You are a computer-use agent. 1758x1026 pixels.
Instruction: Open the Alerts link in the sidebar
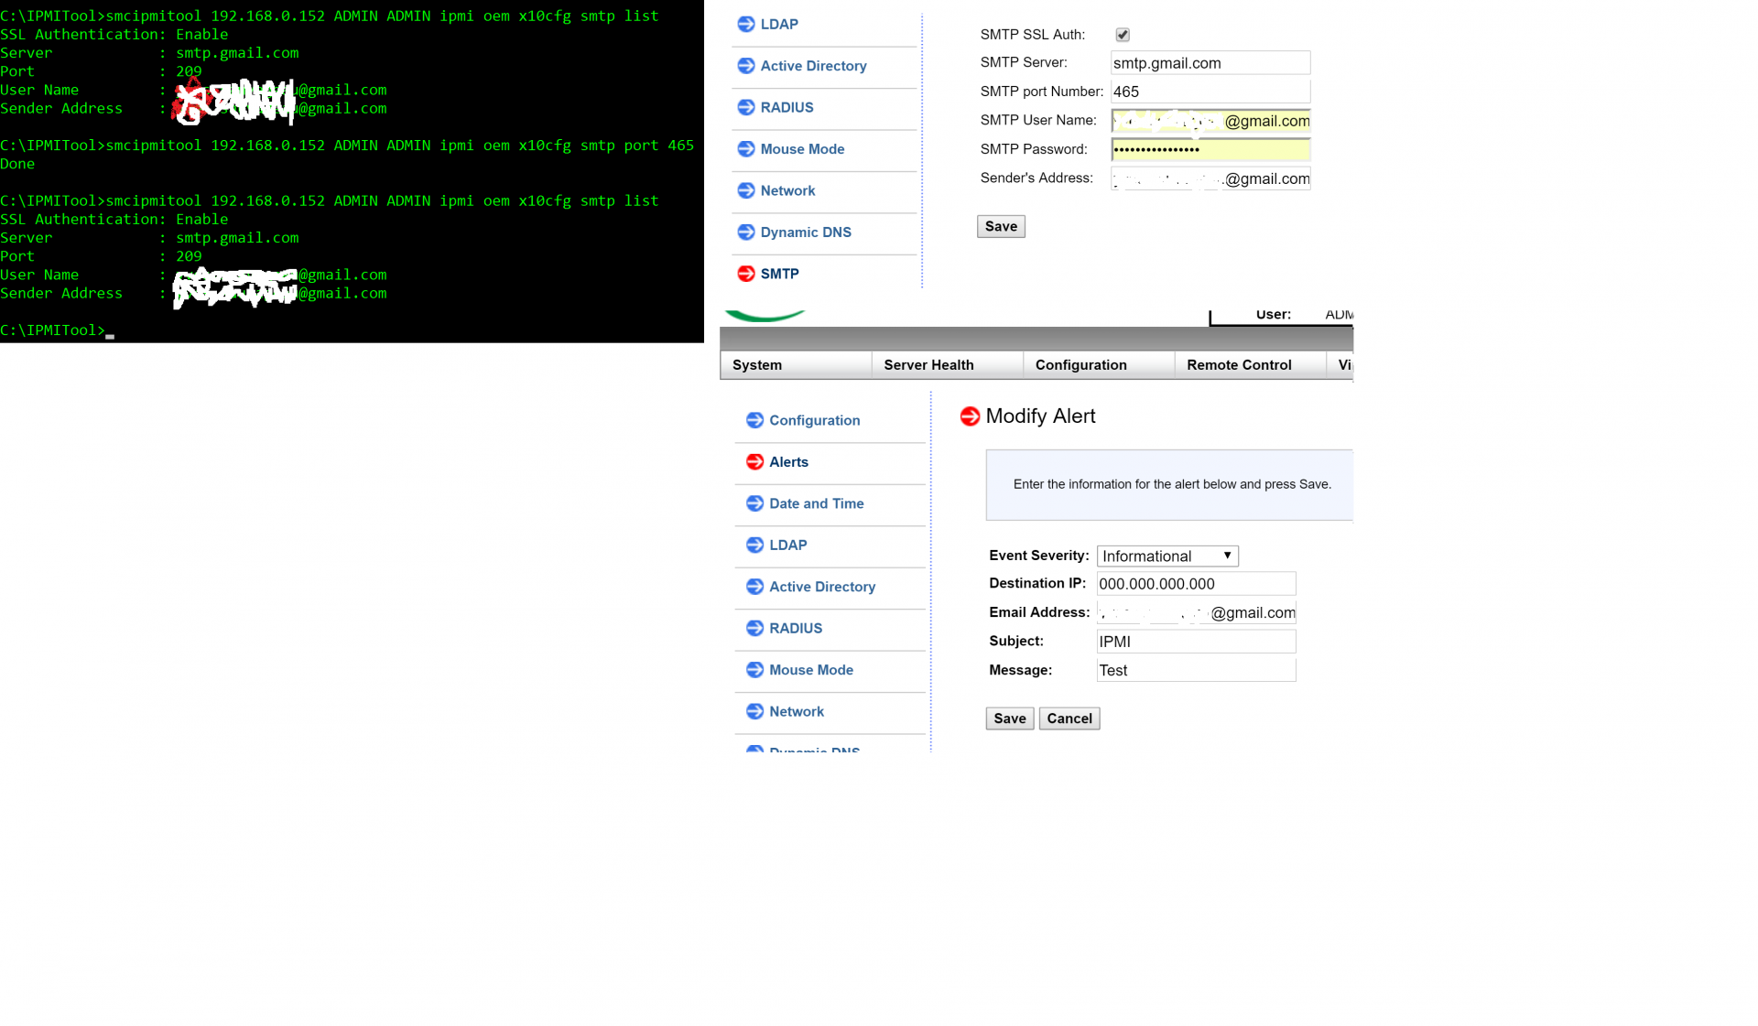(x=788, y=462)
